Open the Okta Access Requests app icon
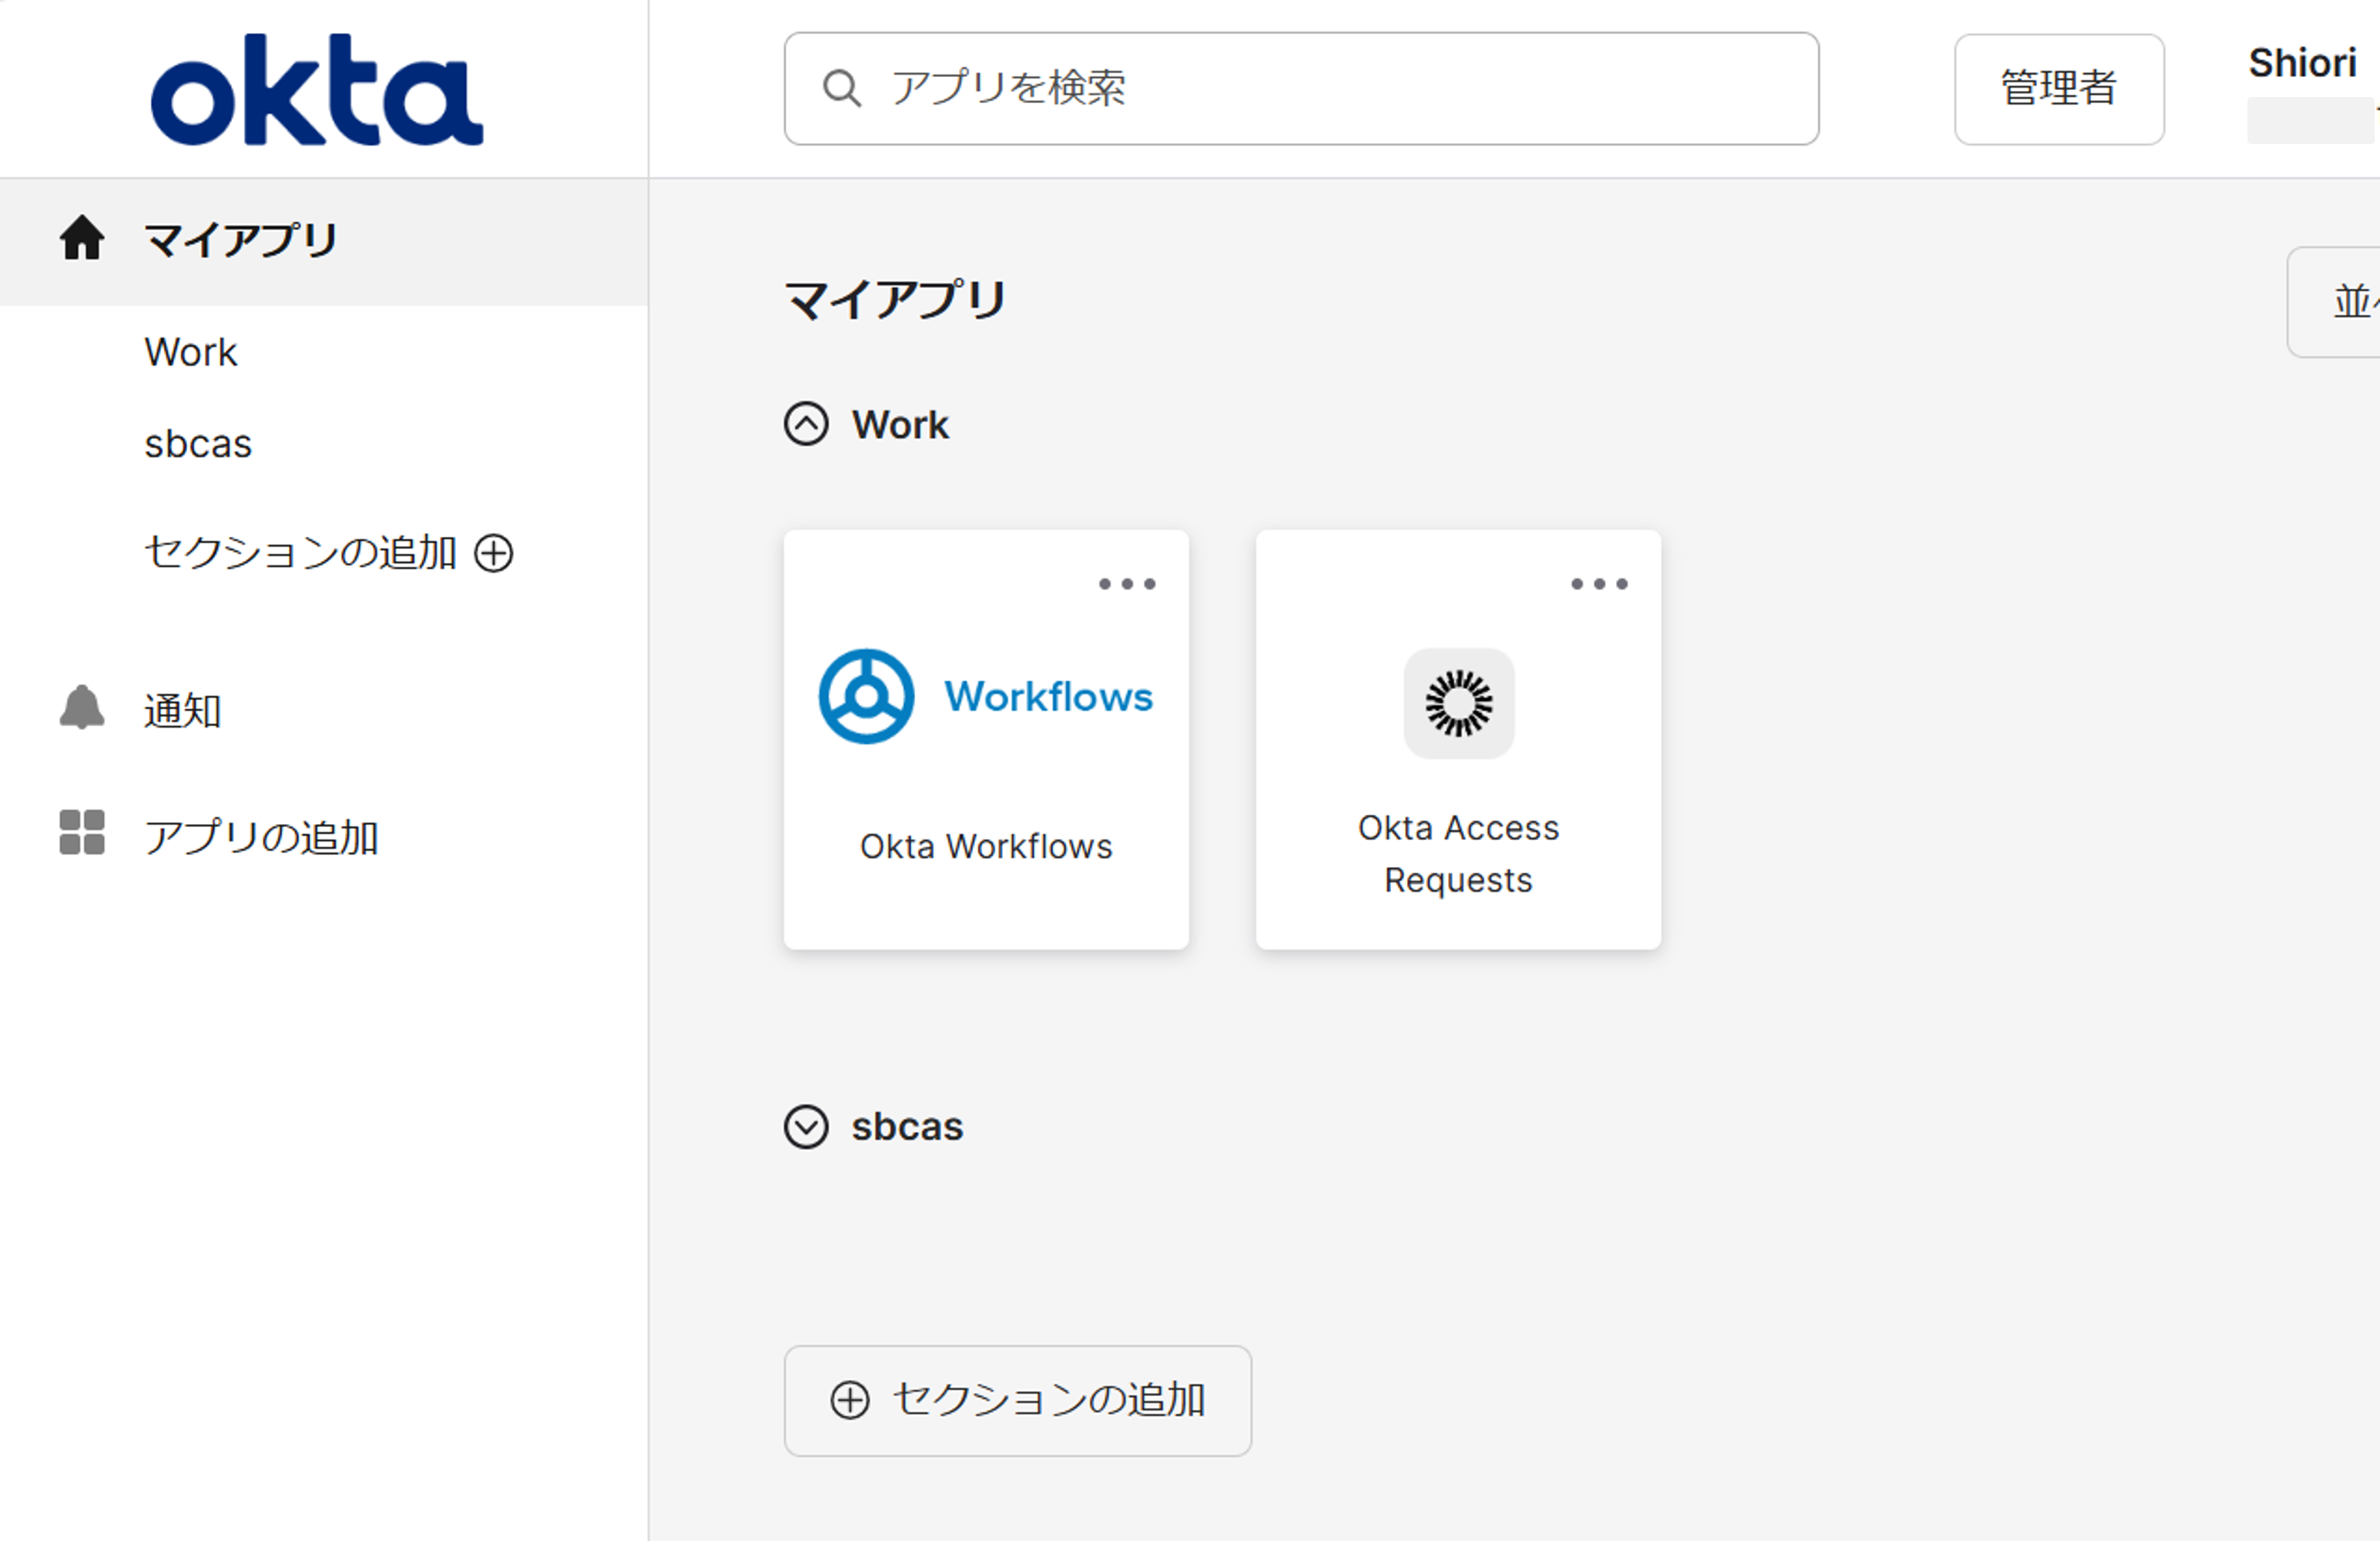Image resolution: width=2380 pixels, height=1541 pixels. (1458, 703)
